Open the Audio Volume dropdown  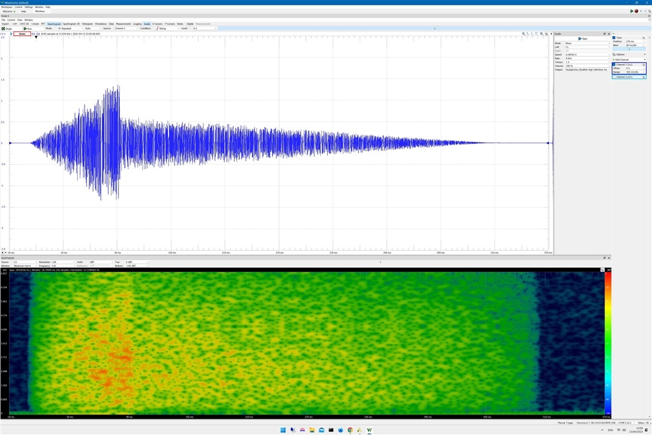click(587, 66)
